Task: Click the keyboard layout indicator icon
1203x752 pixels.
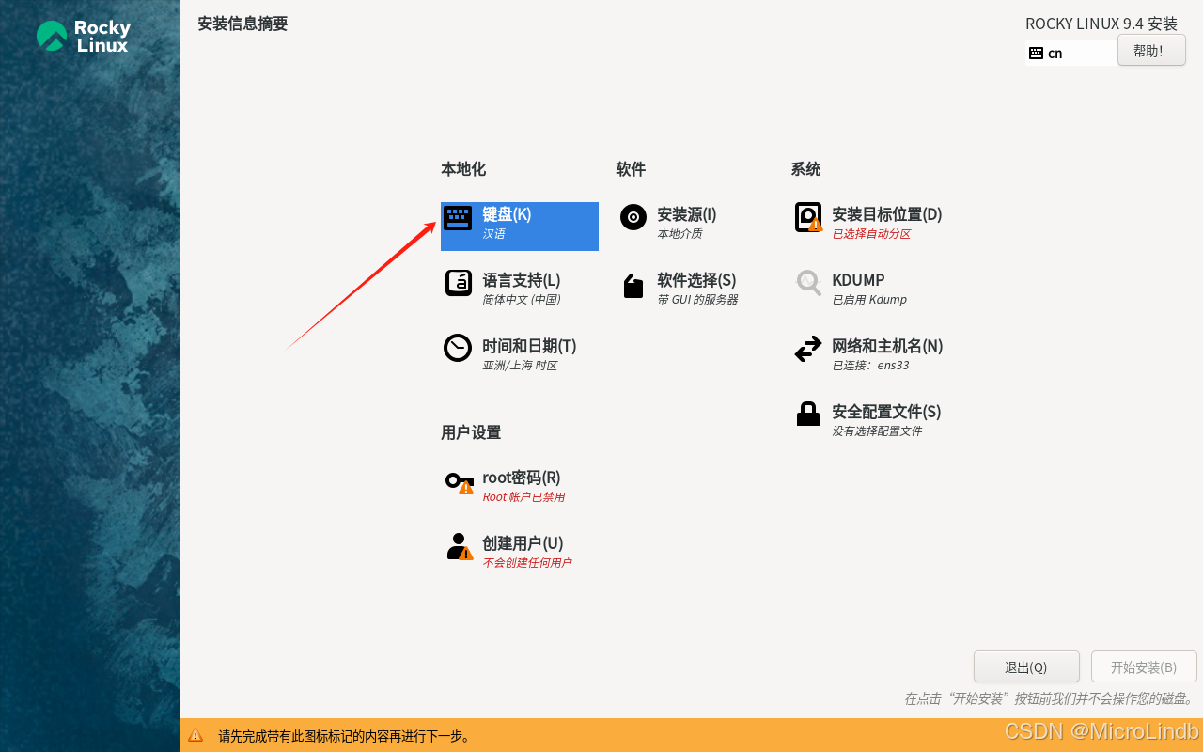Action: point(1036,53)
